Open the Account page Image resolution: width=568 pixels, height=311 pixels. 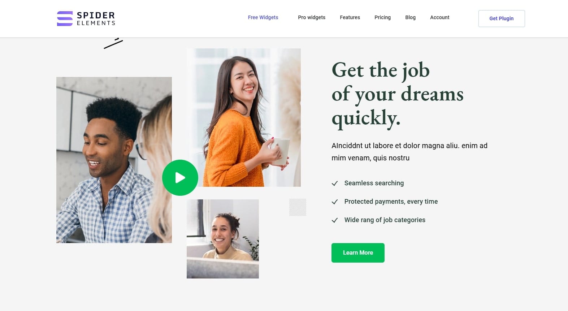click(439, 17)
